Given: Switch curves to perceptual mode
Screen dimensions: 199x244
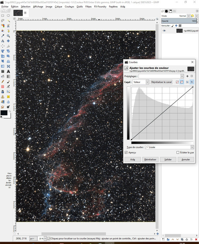Looking at the screenshot, I should [182, 82].
